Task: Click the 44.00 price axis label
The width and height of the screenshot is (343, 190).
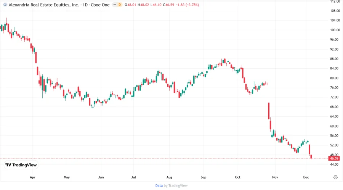Action: [334, 164]
